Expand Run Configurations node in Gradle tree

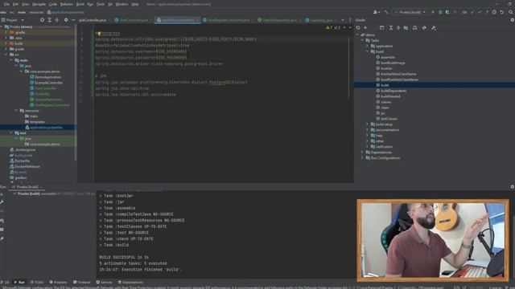pos(362,158)
